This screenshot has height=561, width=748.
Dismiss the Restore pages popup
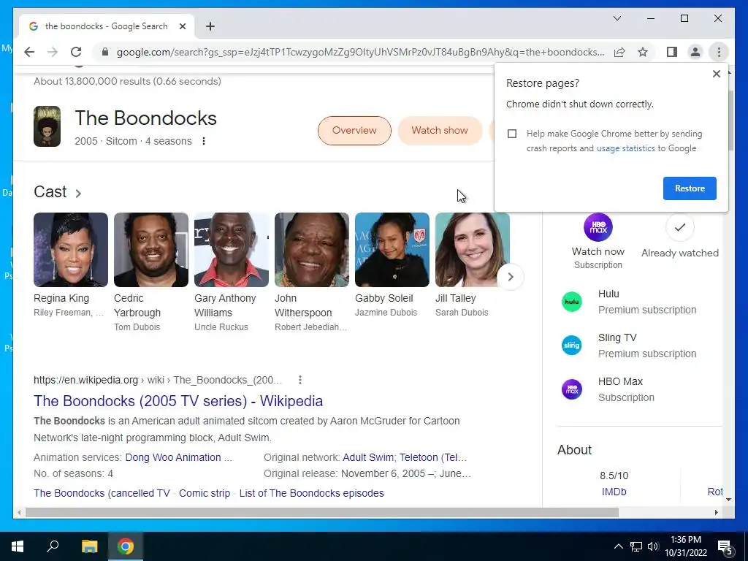click(716, 74)
